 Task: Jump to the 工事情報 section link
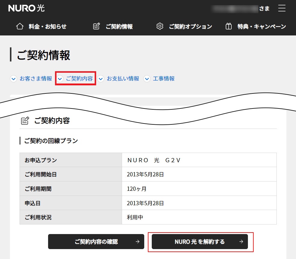[x=164, y=78]
